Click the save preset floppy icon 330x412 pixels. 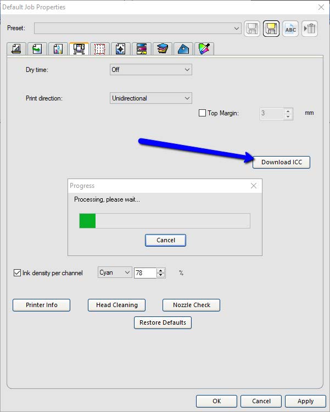[x=252, y=29]
